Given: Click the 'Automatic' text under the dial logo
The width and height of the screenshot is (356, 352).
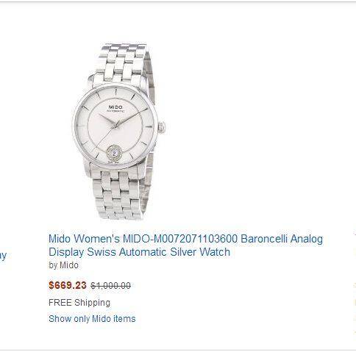Looking at the screenshot, I should click(x=115, y=111).
